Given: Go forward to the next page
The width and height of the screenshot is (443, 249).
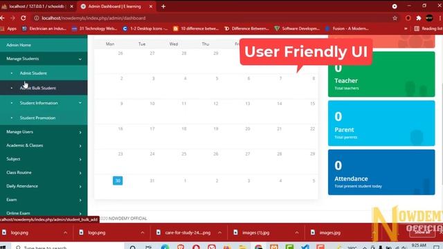Looking at the screenshot, I should [12, 18].
